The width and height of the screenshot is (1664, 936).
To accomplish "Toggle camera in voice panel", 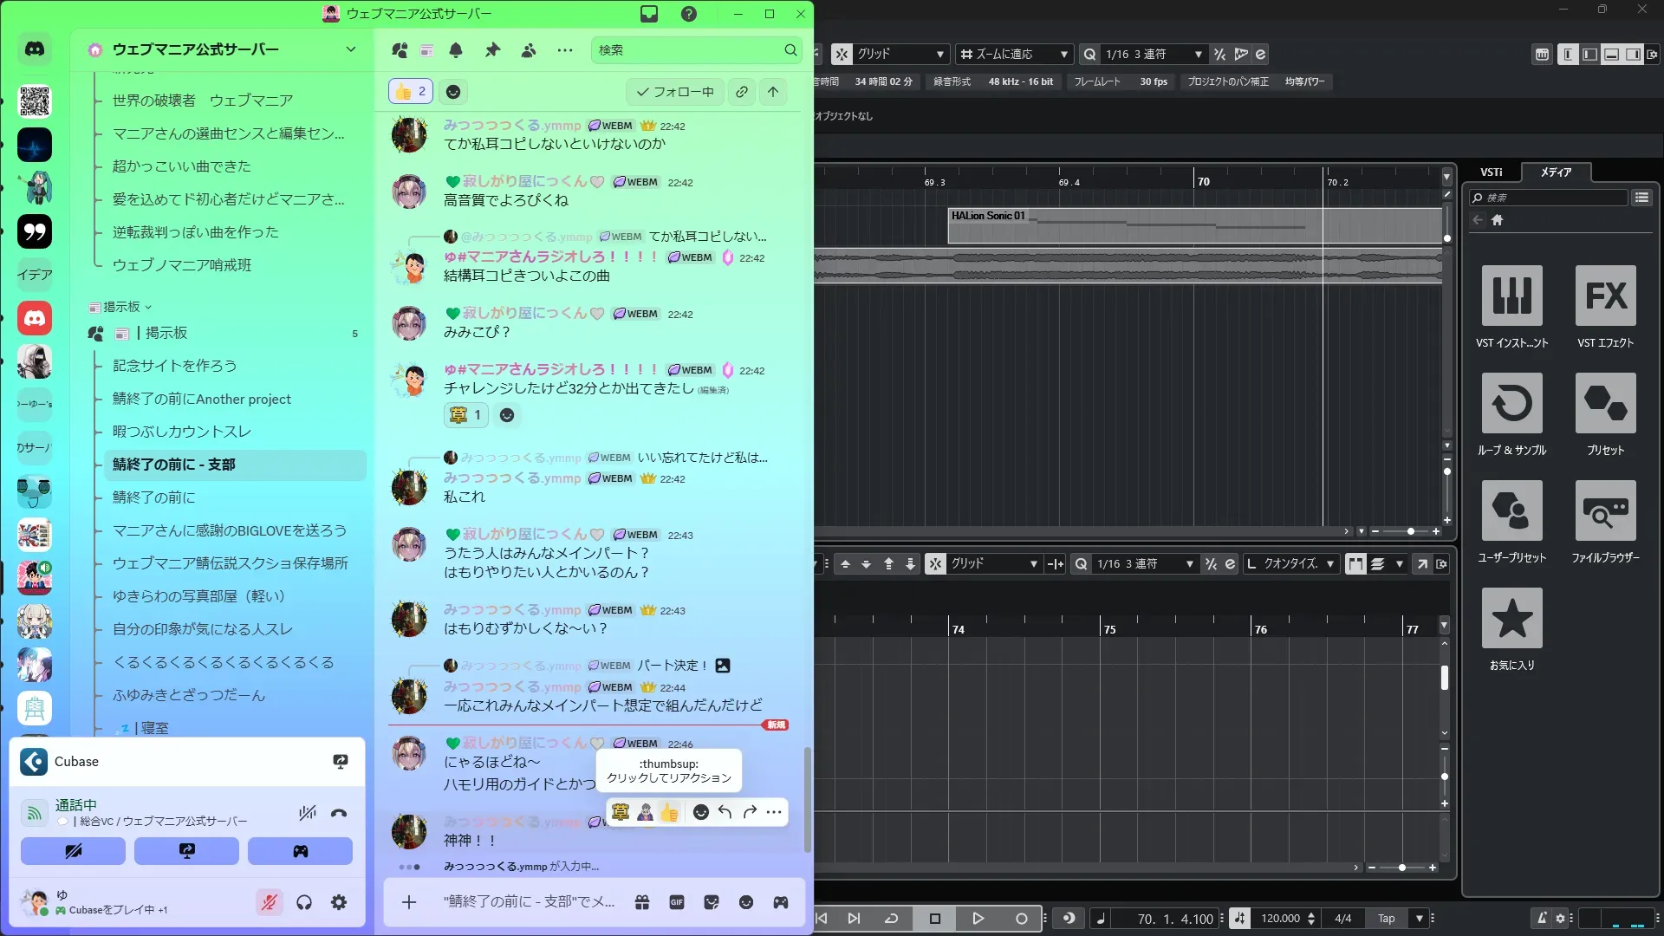I will [x=73, y=851].
